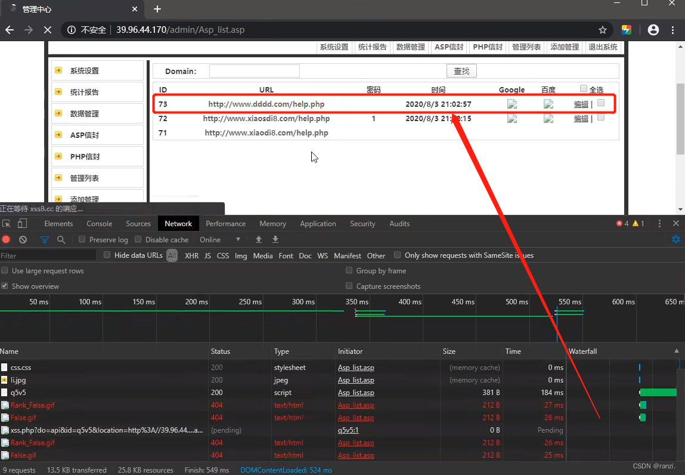This screenshot has height=475, width=685.
Task: Click the 查找 search button
Action: [461, 71]
